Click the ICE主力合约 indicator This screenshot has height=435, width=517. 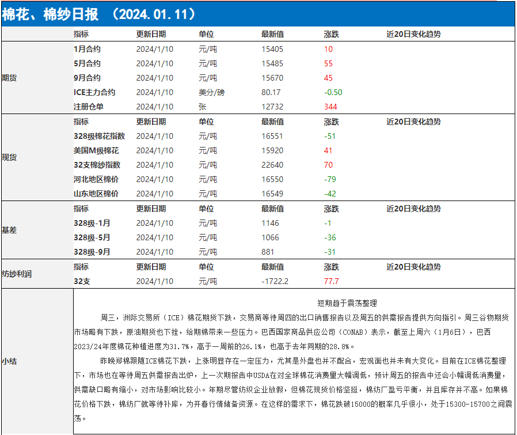click(94, 92)
